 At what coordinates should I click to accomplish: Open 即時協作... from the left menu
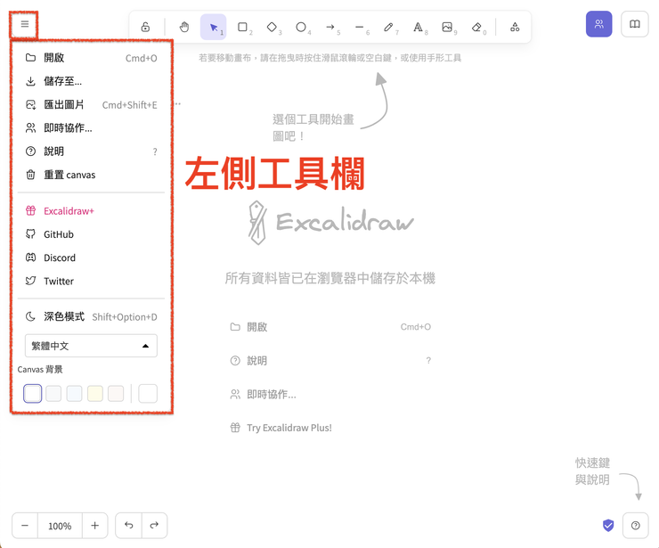coord(91,127)
